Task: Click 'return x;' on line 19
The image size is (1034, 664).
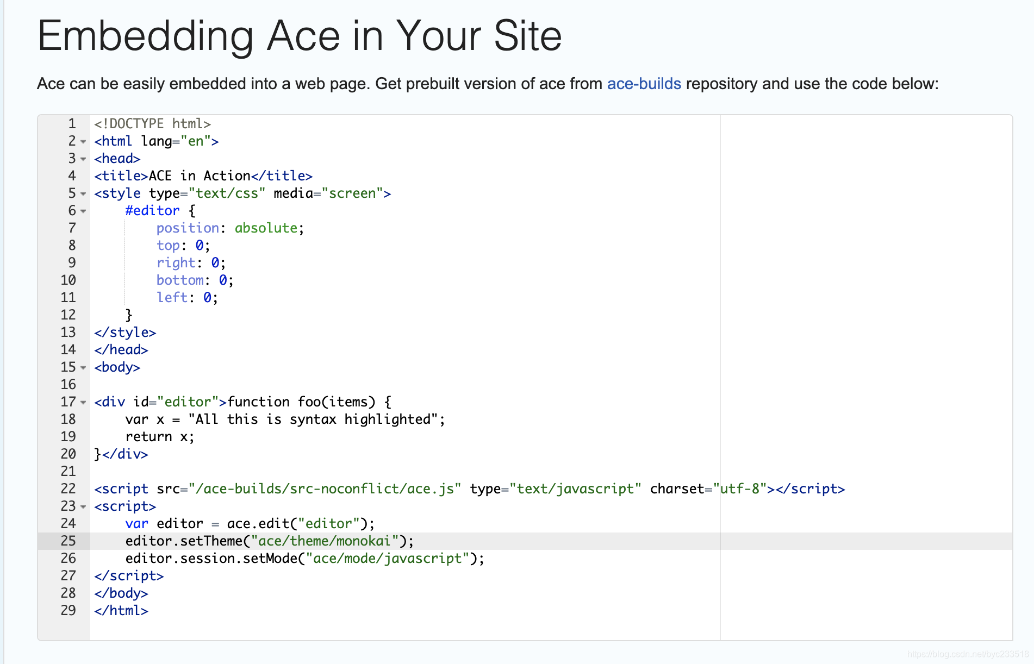Action: 160,437
